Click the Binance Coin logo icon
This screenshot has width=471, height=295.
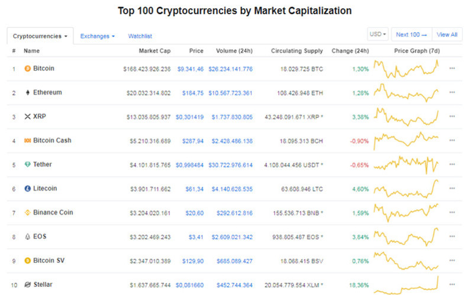point(27,212)
